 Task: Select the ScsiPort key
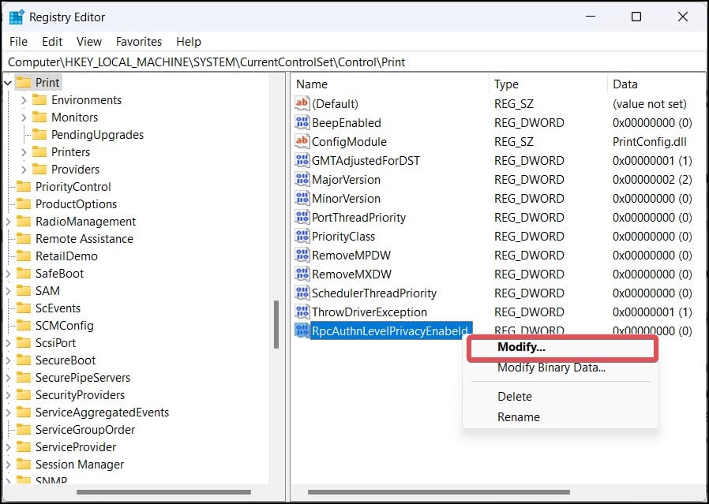point(55,343)
